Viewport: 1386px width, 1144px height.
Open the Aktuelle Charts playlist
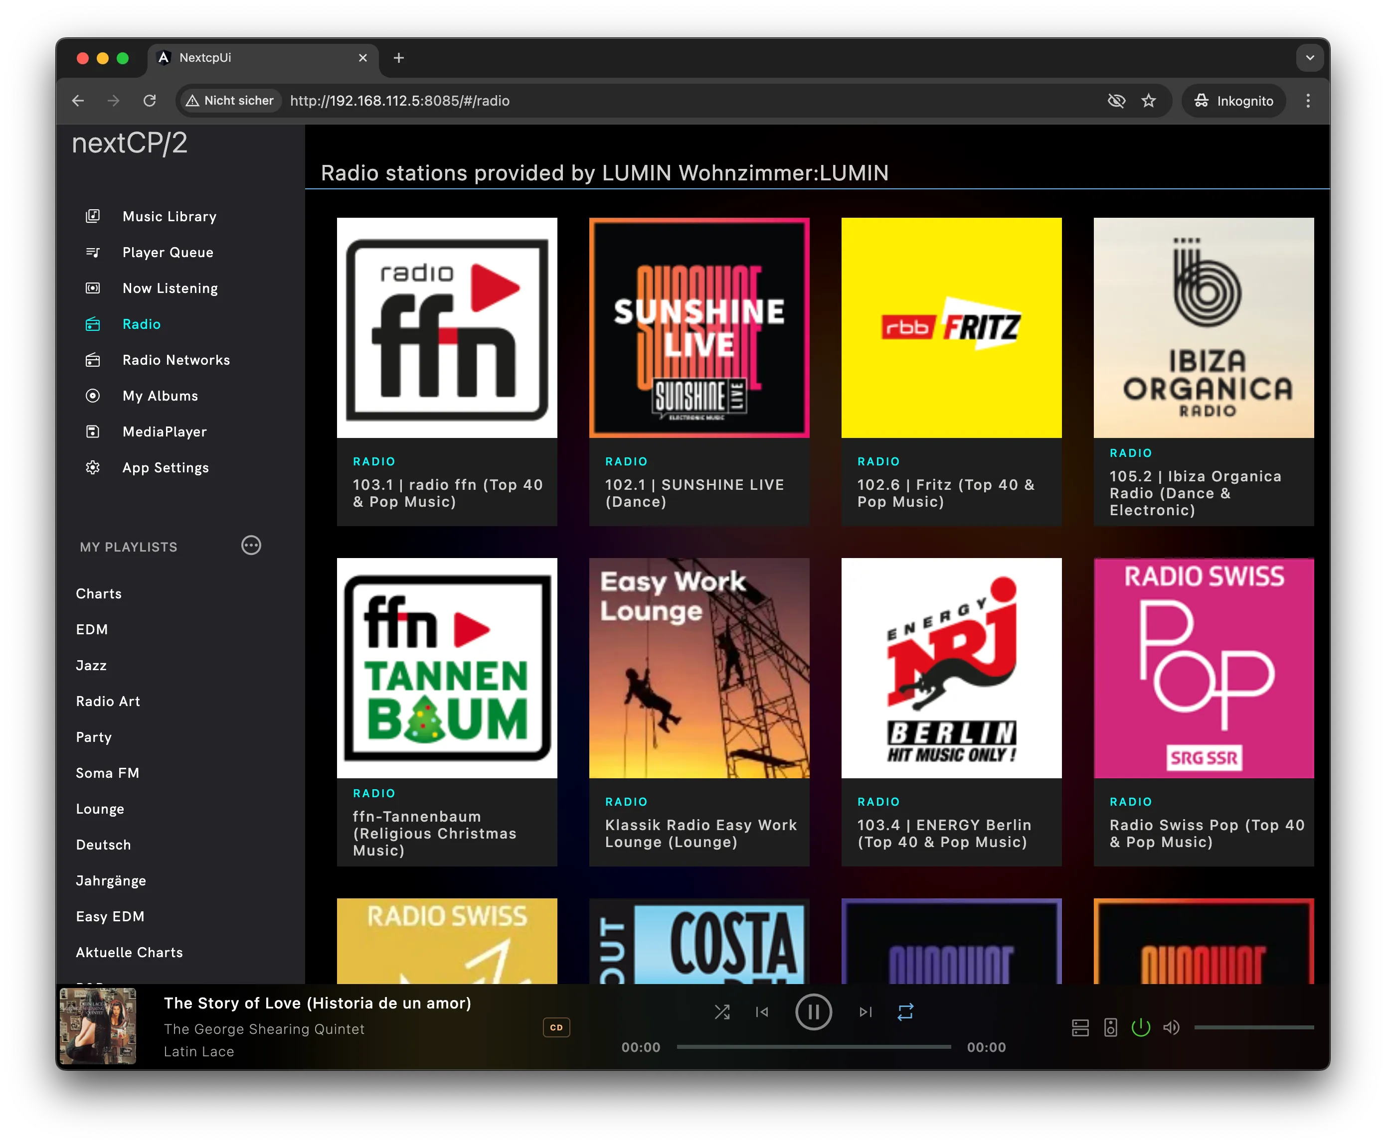[129, 952]
